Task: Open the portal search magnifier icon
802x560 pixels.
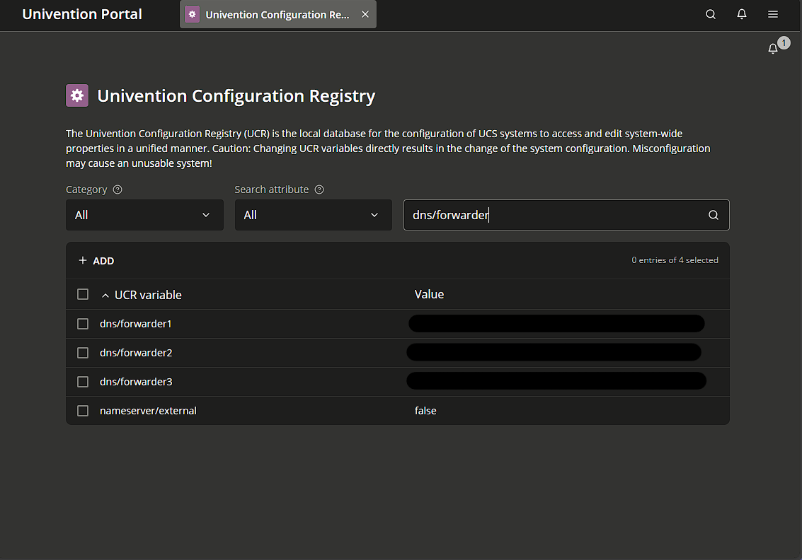Action: [711, 14]
